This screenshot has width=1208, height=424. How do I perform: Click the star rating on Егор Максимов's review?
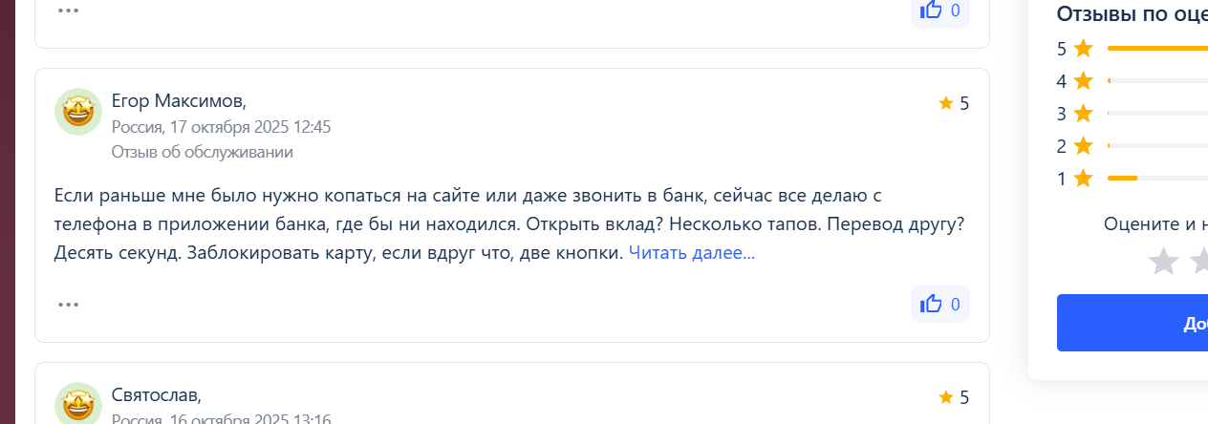954,103
